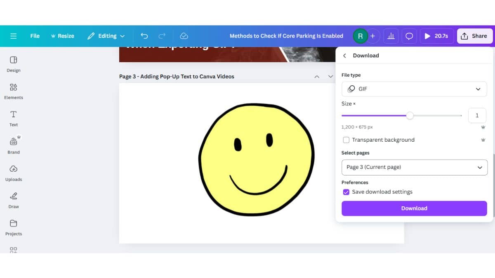Select the Draw tool in sidebar
Screen dimensions: 495x278
pos(14,200)
